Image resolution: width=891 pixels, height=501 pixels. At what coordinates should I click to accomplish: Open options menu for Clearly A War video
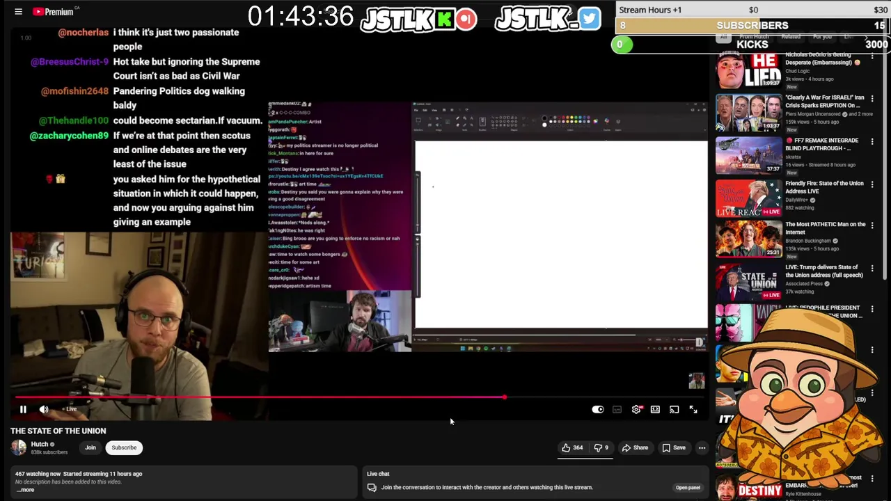coord(872,99)
